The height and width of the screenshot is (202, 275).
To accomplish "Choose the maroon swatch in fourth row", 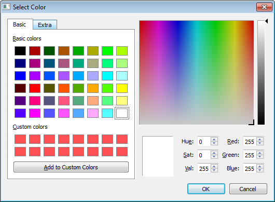I will (20, 88).
